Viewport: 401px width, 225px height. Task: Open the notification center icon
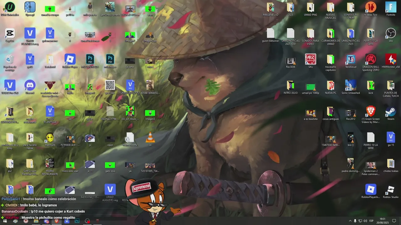[394, 221]
